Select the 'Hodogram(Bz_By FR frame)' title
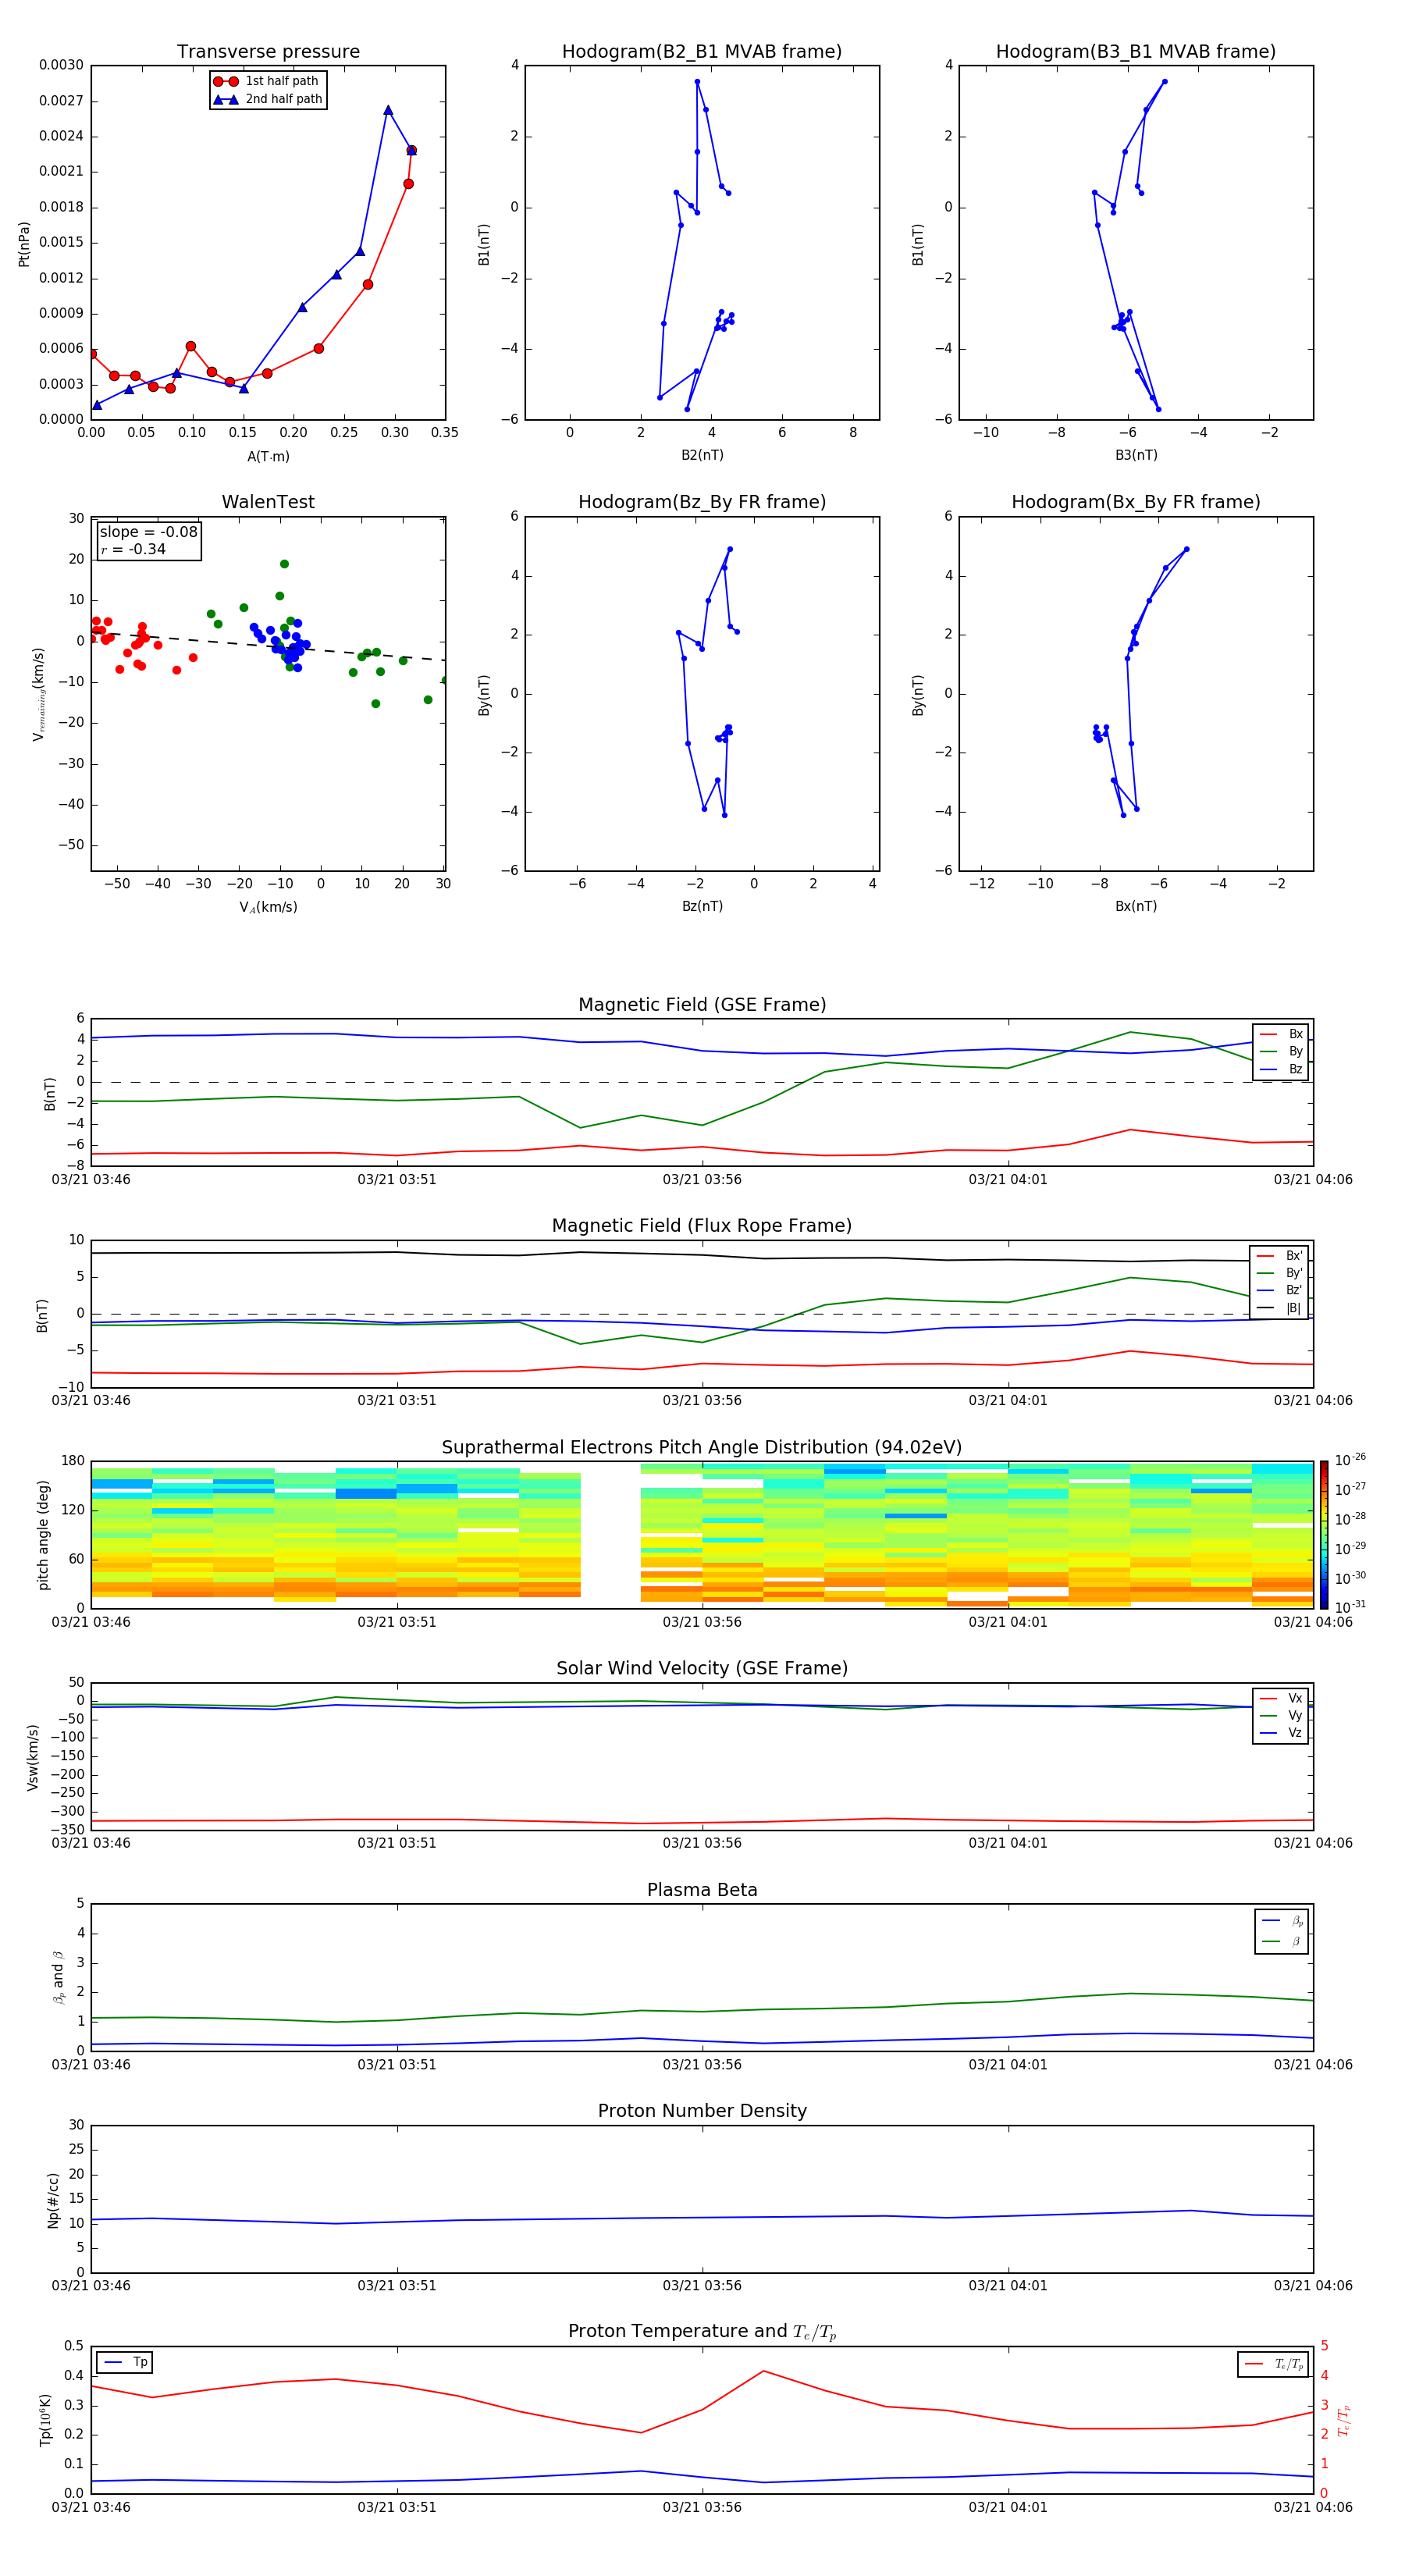Image resolution: width=1405 pixels, height=2576 pixels. coord(702,502)
